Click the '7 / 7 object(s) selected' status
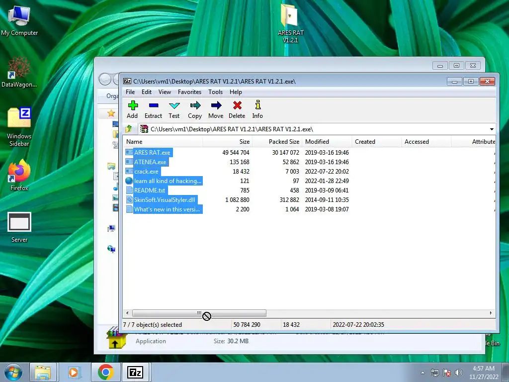 (152, 324)
